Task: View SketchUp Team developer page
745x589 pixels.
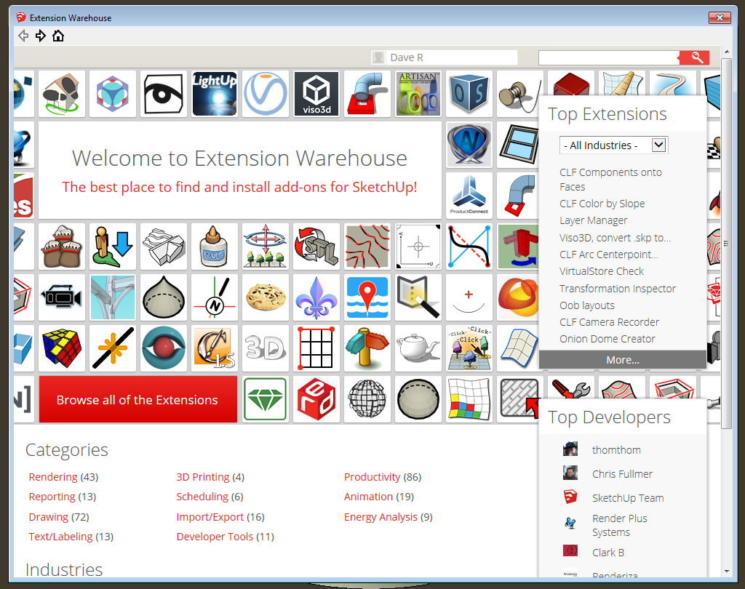Action: (x=628, y=498)
